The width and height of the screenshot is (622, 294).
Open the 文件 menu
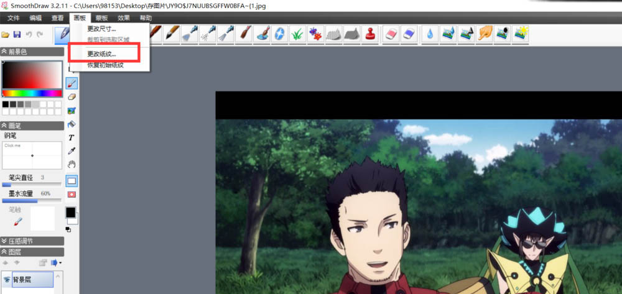(14, 18)
